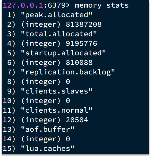Click the value 20504
The width and height of the screenshot is (151, 157).
77,120
